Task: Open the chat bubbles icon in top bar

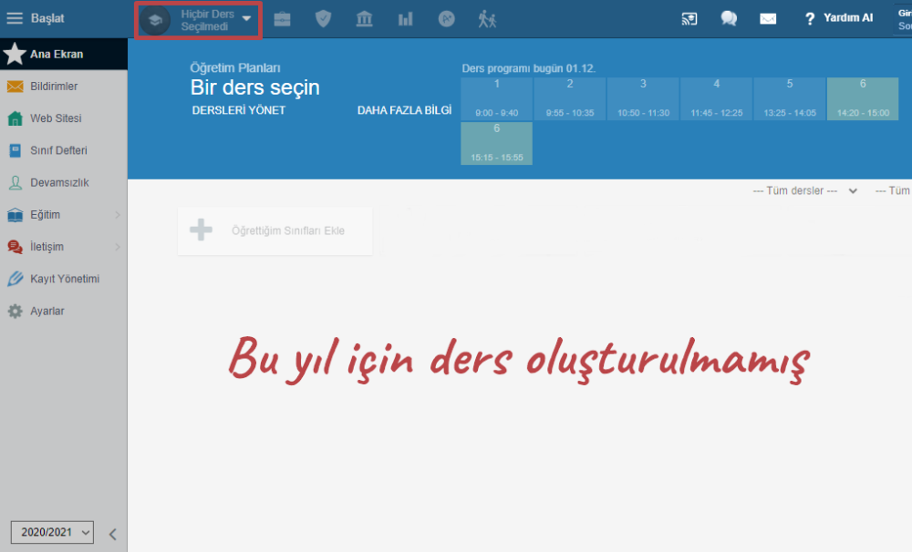Action: click(729, 18)
